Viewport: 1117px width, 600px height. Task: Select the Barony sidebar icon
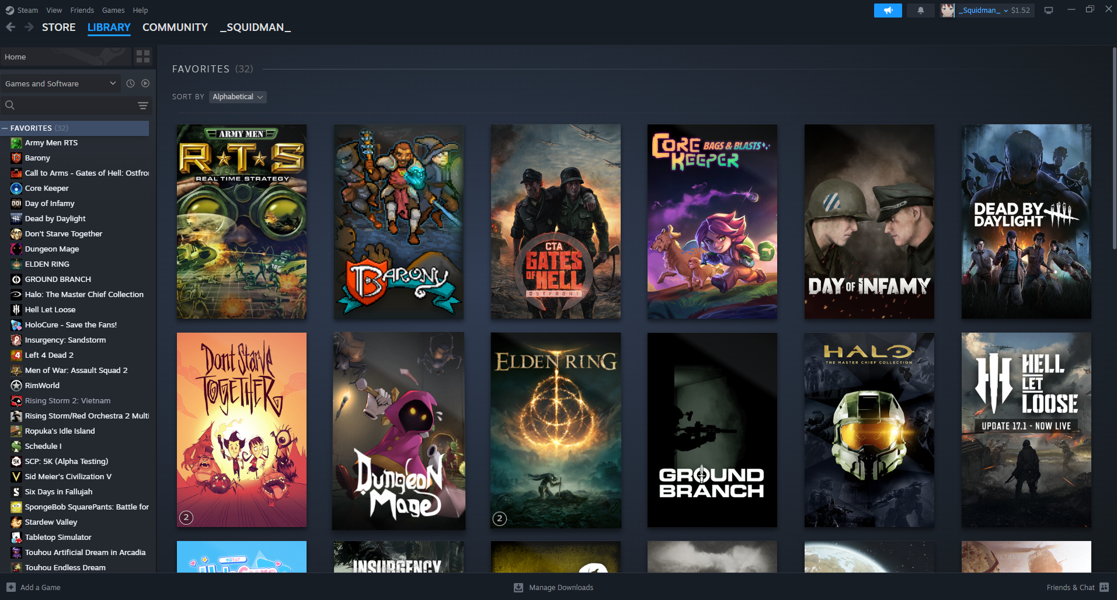coord(16,158)
